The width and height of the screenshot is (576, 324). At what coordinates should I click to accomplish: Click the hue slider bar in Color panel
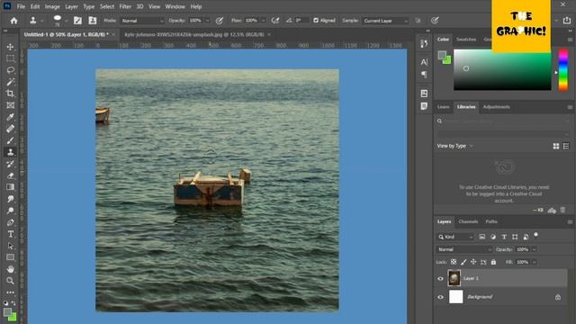coord(562,70)
